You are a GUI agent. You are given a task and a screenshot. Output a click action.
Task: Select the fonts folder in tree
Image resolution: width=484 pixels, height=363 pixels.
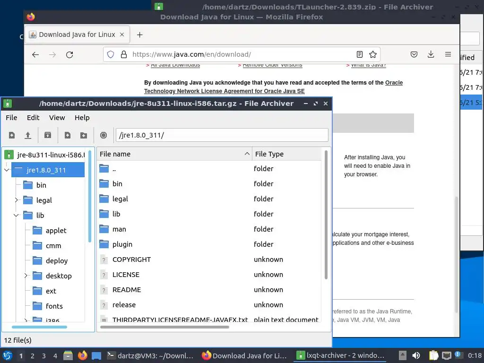coord(54,306)
